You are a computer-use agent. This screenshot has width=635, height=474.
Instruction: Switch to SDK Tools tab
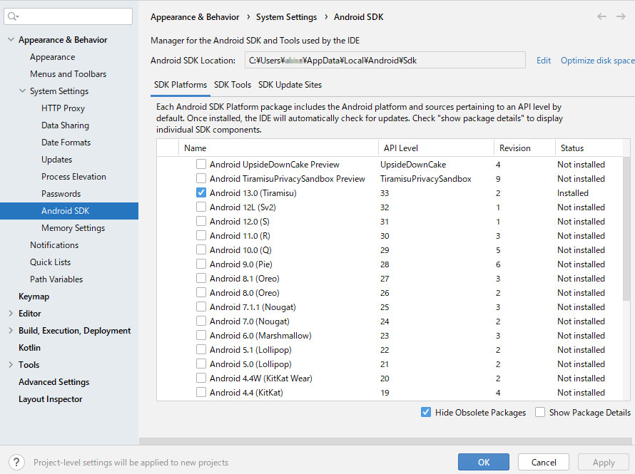[x=233, y=85]
